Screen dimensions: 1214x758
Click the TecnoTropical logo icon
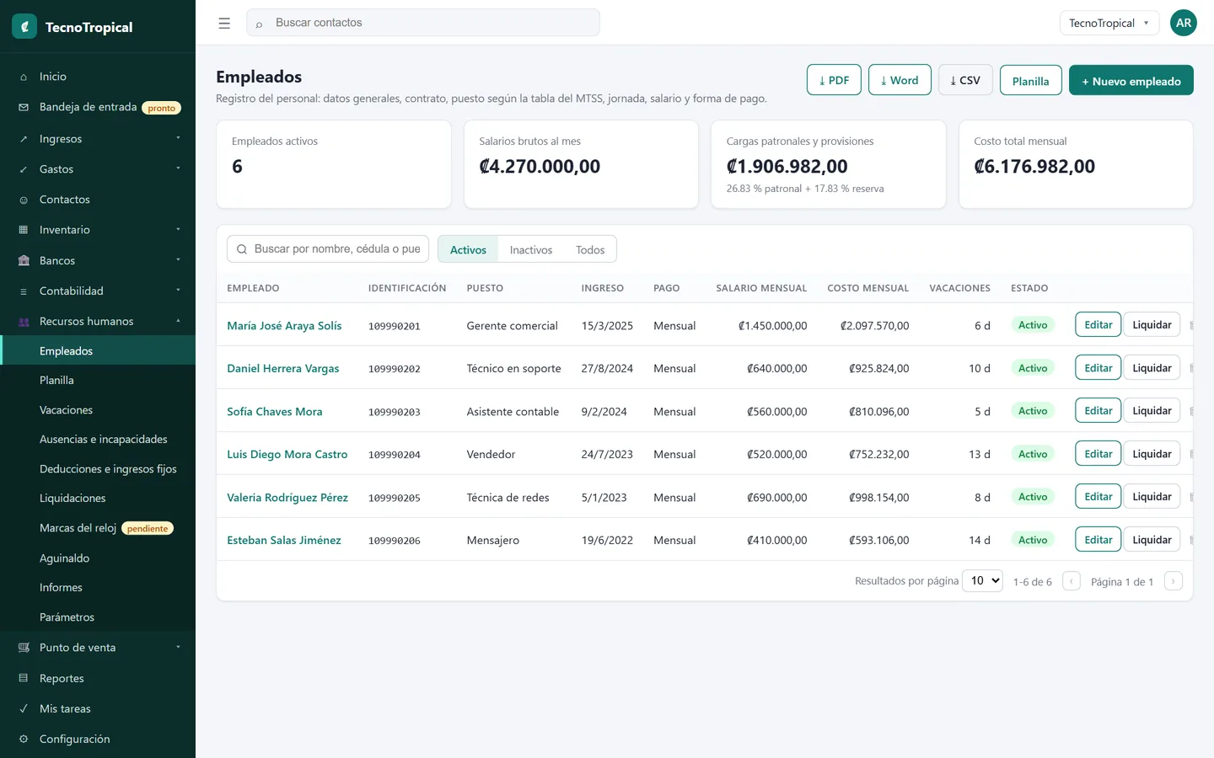(x=24, y=27)
